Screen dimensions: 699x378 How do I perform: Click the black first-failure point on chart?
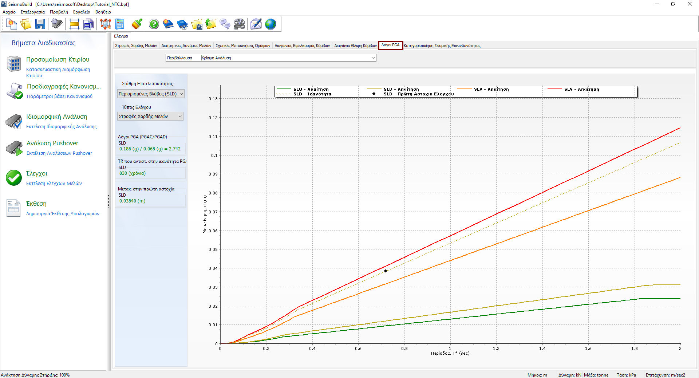385,271
